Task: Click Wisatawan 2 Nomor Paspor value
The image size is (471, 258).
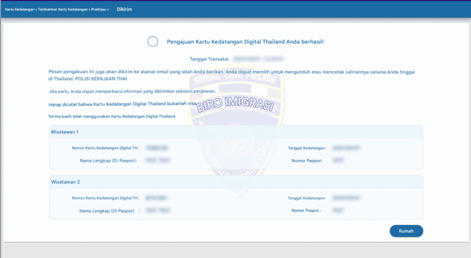Action: pos(338,210)
